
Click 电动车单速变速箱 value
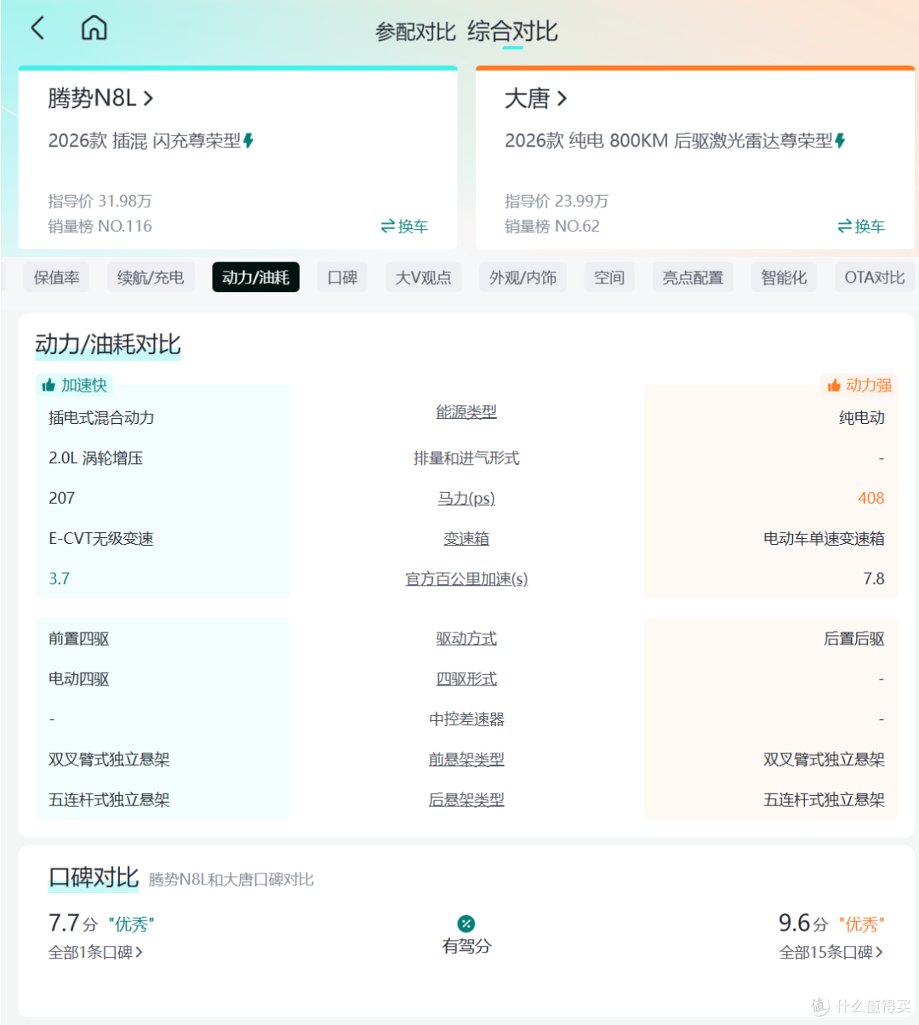click(x=824, y=539)
